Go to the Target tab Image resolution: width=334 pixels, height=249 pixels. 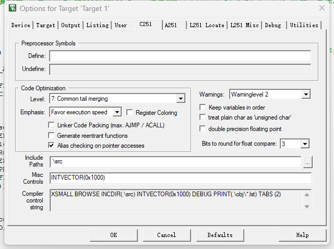pyautogui.click(x=45, y=25)
